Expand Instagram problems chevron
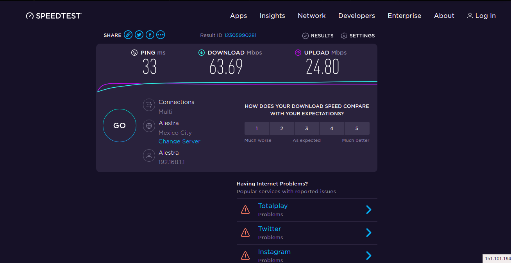This screenshot has height=263, width=511. pos(368,256)
